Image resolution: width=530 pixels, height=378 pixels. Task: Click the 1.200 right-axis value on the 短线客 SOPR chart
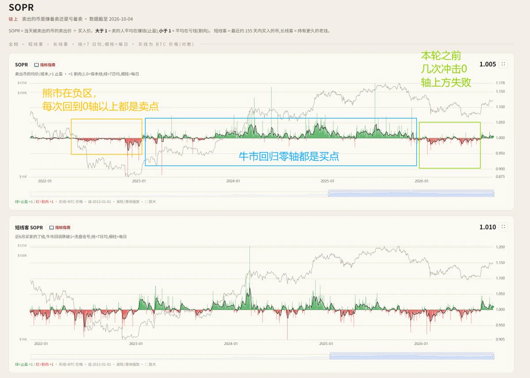pos(500,247)
